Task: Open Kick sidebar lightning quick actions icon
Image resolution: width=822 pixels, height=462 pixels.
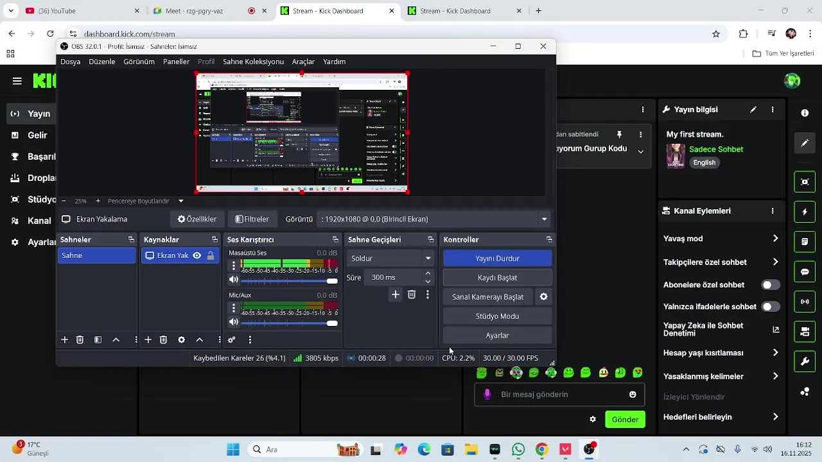Action: [805, 212]
